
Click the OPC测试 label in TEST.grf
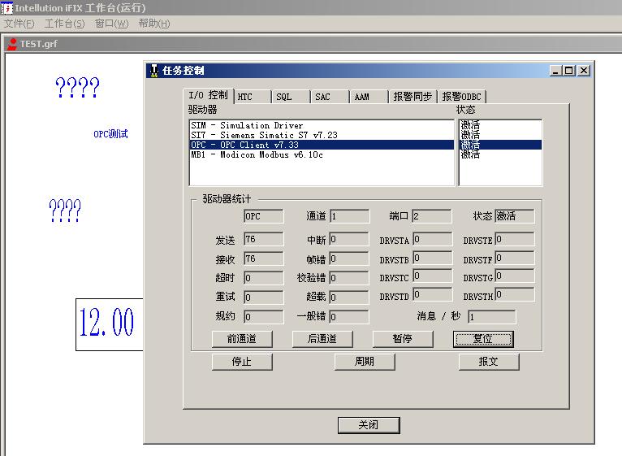coord(110,134)
